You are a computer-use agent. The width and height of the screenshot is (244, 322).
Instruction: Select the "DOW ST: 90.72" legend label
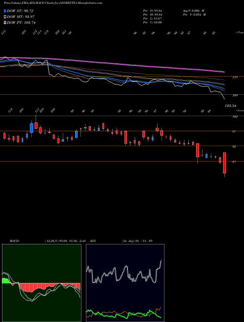[x=20, y=11]
